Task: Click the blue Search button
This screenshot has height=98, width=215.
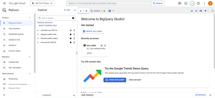Action: click(158, 3)
